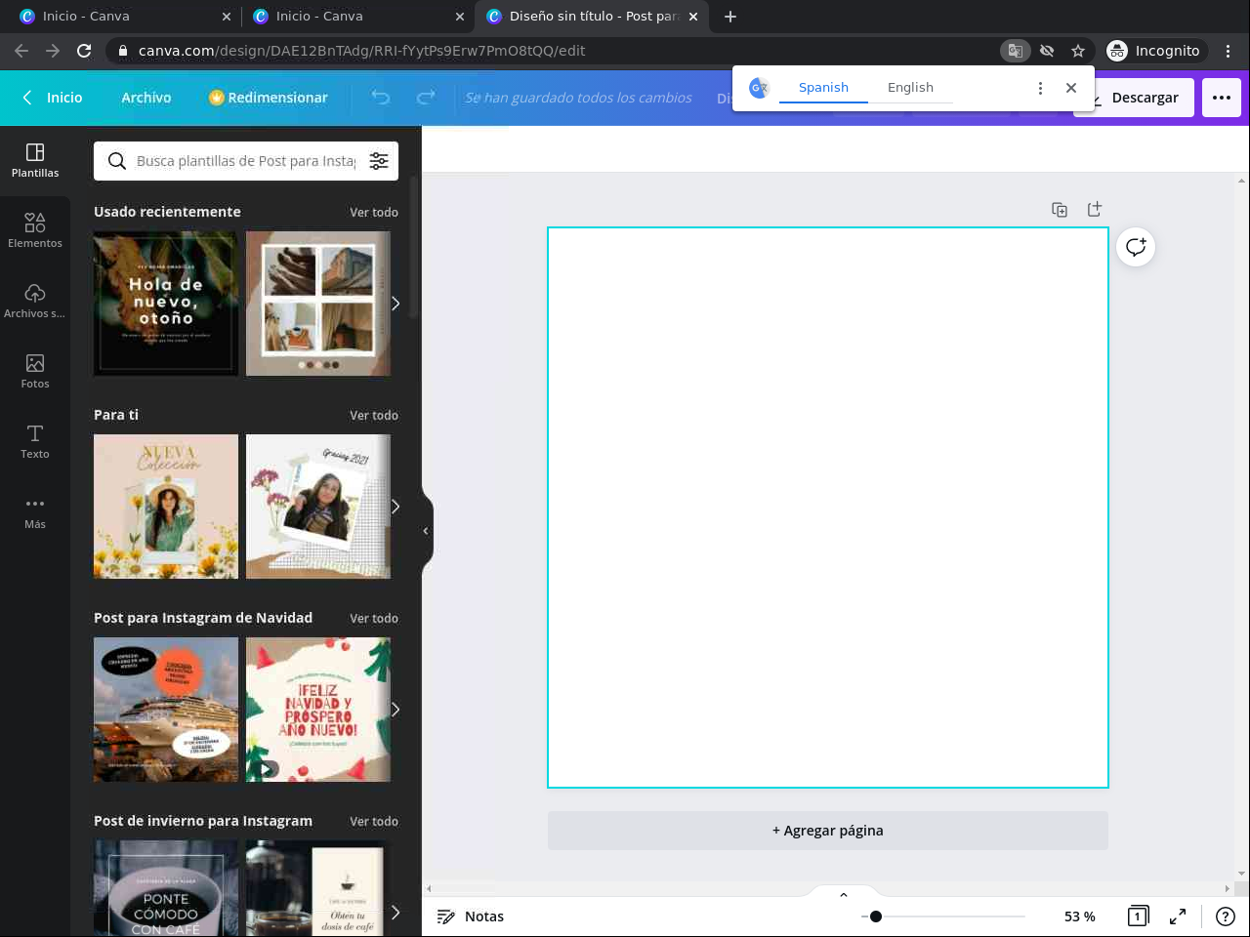Click Ver todo for Post de invierno
Screen dimensions: 1250x937
[374, 821]
